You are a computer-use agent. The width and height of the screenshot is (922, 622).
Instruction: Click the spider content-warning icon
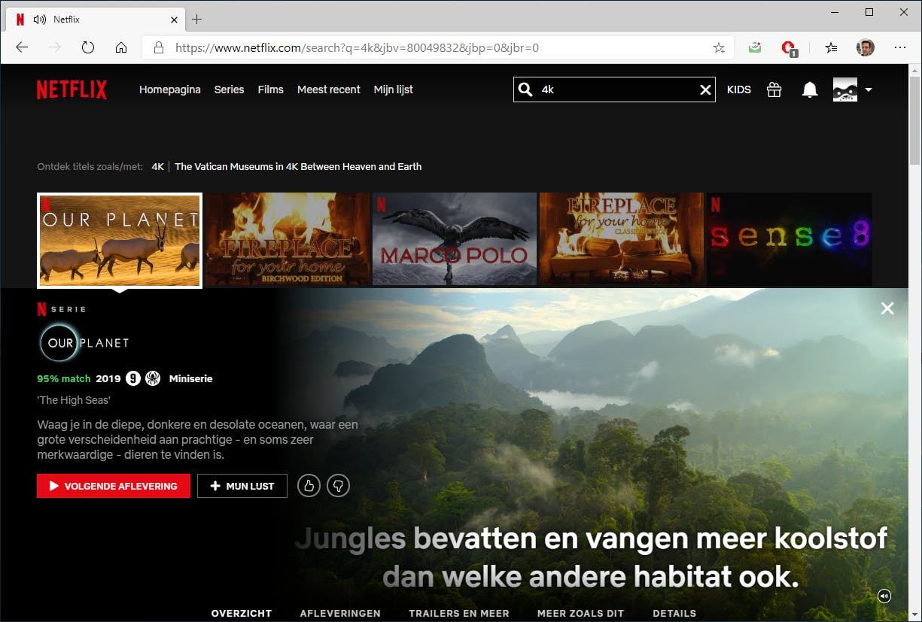[x=153, y=378]
